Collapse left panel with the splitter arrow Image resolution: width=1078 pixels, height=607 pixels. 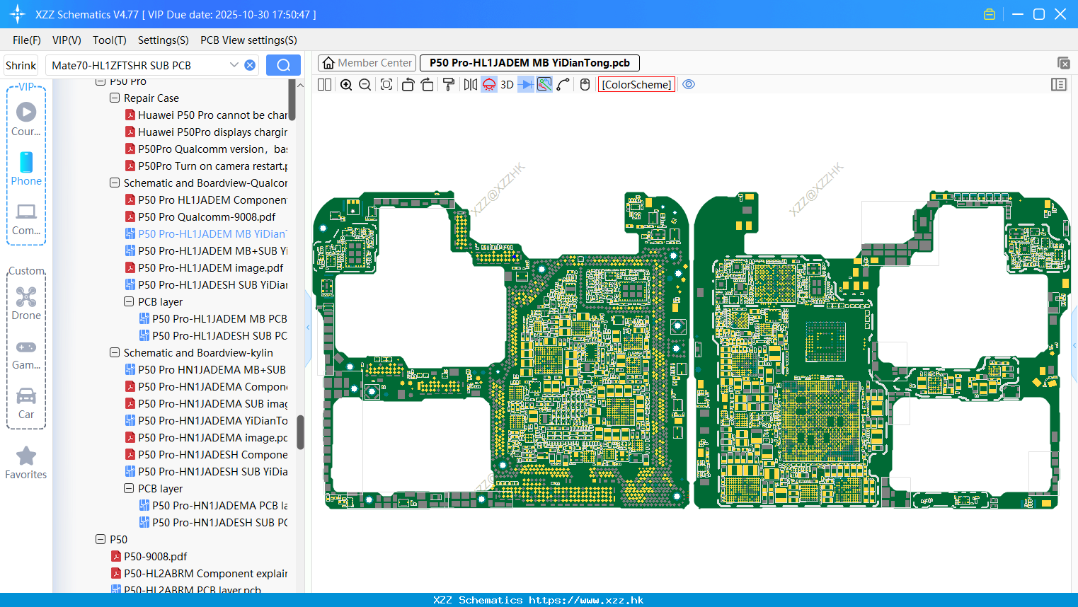(x=308, y=328)
